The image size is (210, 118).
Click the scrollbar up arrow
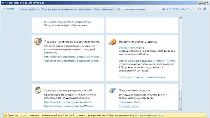[x=181, y=17]
